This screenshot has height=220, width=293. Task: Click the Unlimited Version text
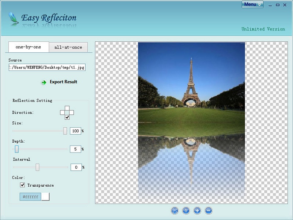pyautogui.click(x=263, y=29)
